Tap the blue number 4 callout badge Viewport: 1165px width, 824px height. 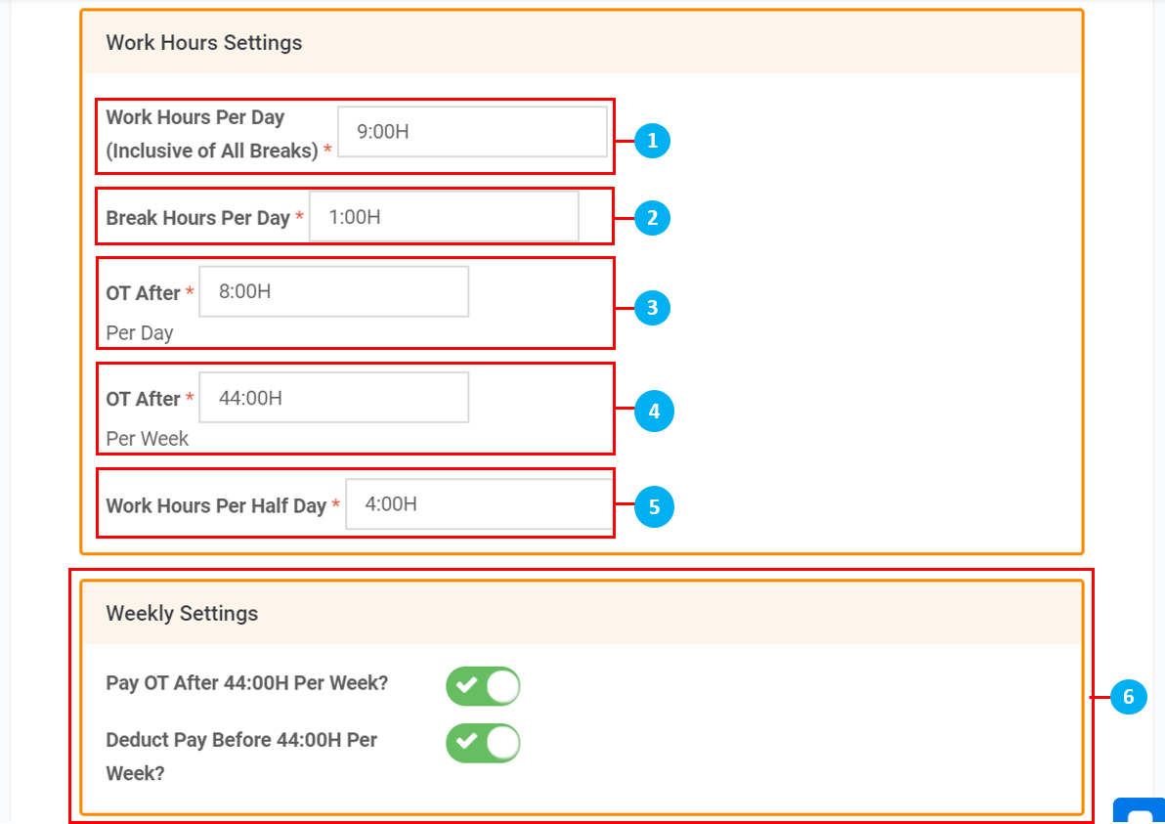(654, 412)
